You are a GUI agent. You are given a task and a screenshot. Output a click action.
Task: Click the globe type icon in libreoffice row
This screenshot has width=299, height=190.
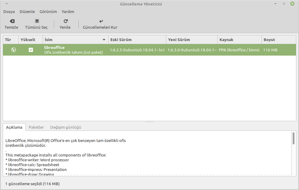pyautogui.click(x=14, y=50)
